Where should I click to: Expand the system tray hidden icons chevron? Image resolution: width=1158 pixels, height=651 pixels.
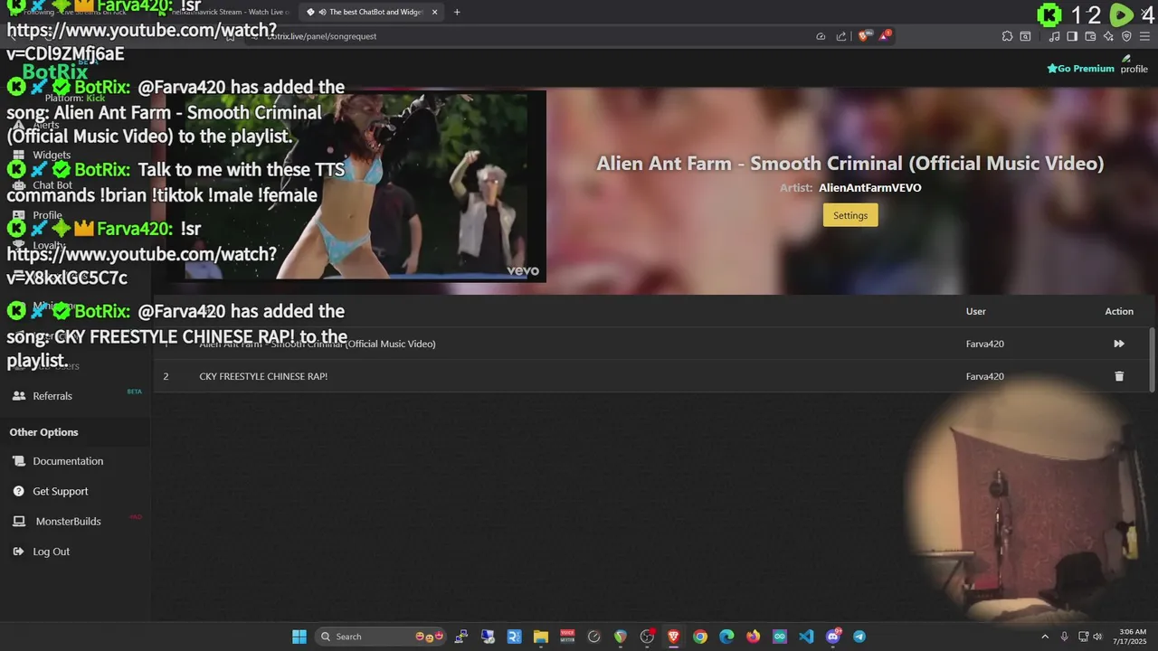pos(1045,637)
